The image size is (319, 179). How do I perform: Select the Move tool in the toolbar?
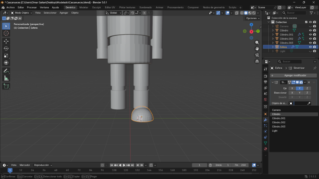[x=6, y=41]
